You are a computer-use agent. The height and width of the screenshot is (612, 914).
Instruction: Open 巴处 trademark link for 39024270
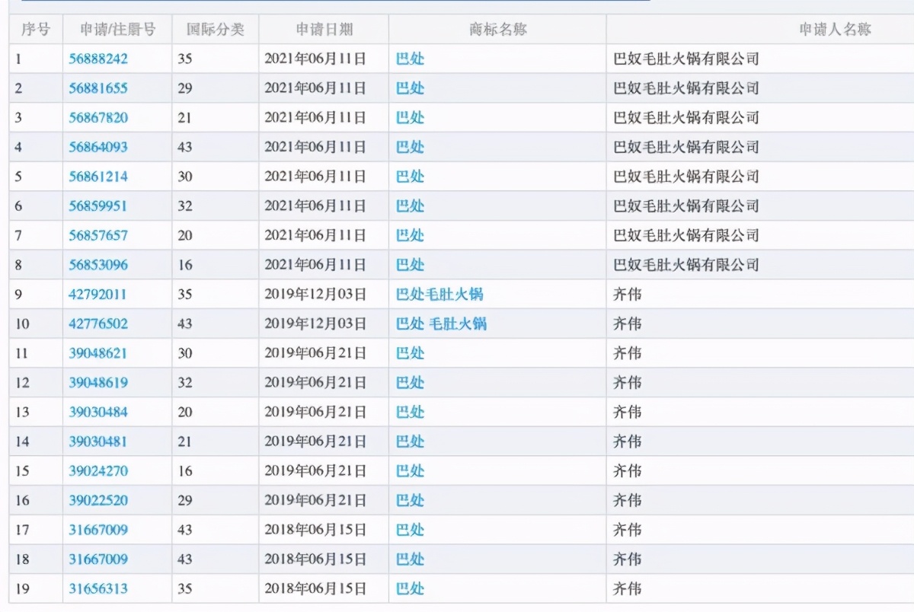click(x=410, y=470)
